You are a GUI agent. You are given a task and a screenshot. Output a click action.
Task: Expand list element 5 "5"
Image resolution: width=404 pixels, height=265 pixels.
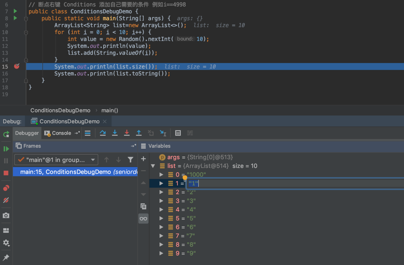(161, 219)
